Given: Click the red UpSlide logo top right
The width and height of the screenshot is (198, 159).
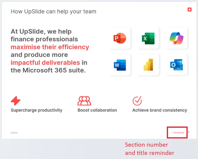Looking at the screenshot, I should pyautogui.click(x=189, y=9).
